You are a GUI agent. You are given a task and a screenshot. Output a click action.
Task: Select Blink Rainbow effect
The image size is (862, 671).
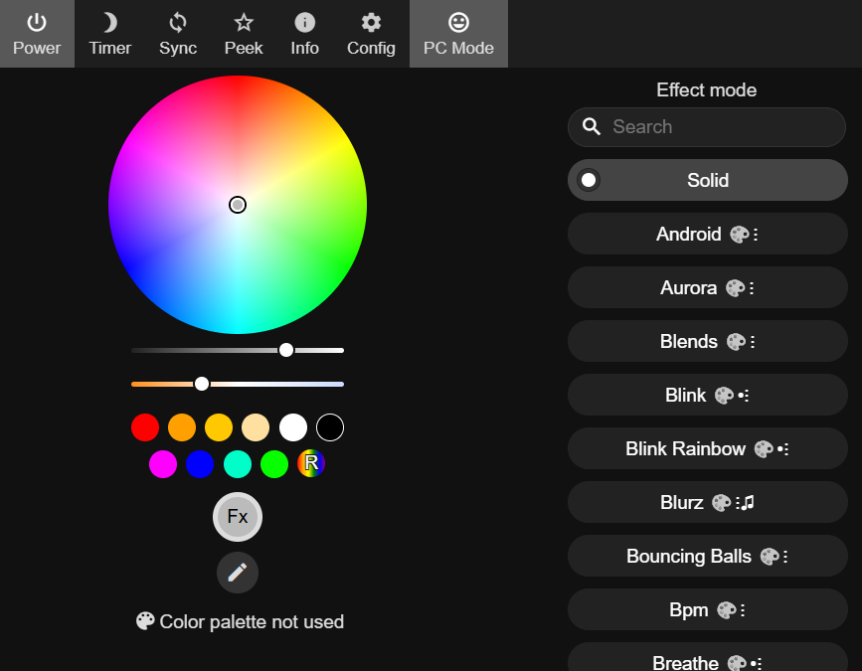coord(707,449)
